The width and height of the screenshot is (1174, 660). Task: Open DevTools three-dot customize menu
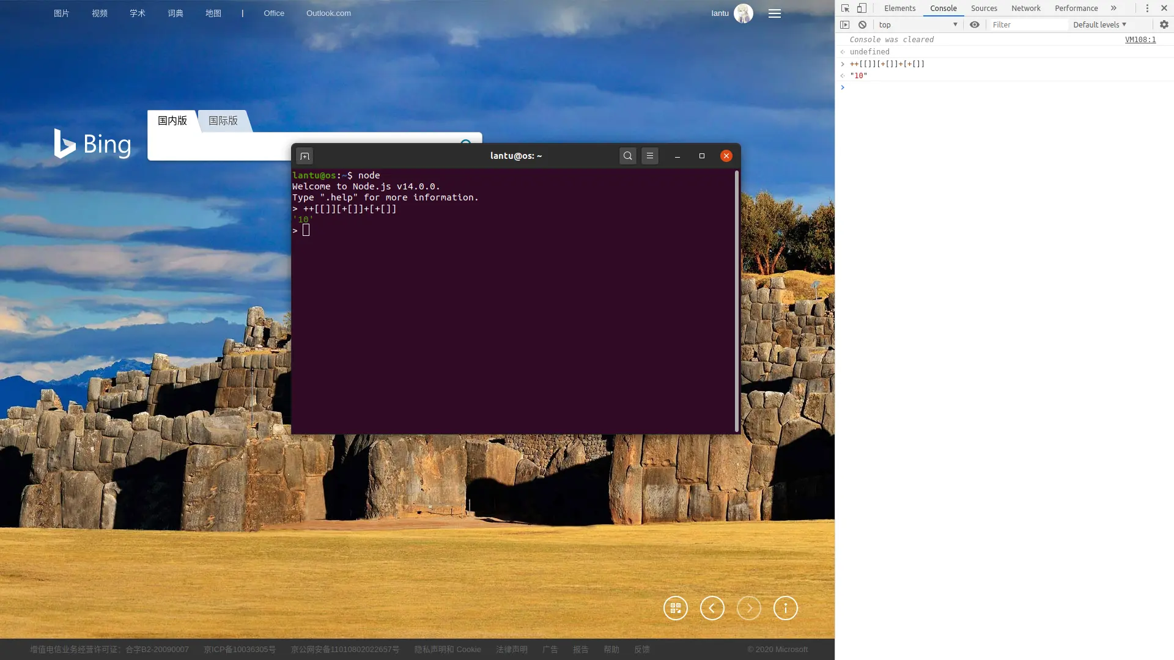[1147, 8]
